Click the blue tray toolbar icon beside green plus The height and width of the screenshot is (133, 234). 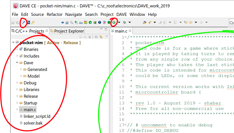(81, 22)
